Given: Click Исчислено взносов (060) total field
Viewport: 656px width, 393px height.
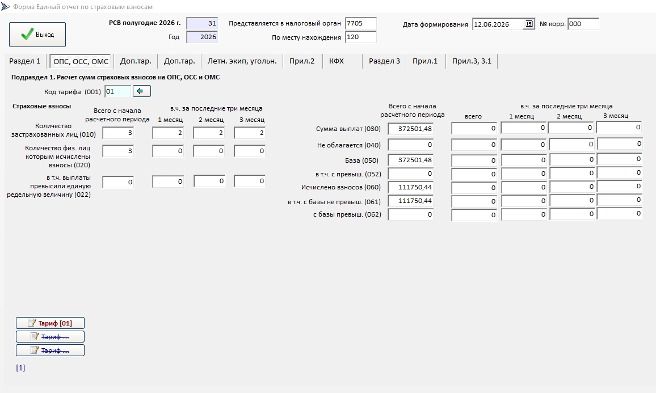Looking at the screenshot, I should point(410,187).
